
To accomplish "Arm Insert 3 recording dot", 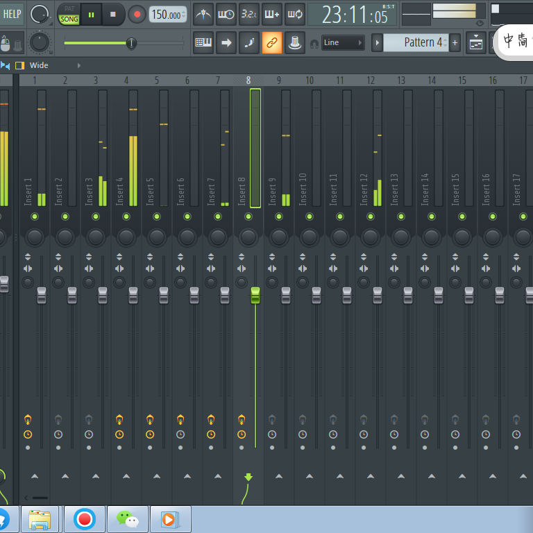I will coord(89,448).
